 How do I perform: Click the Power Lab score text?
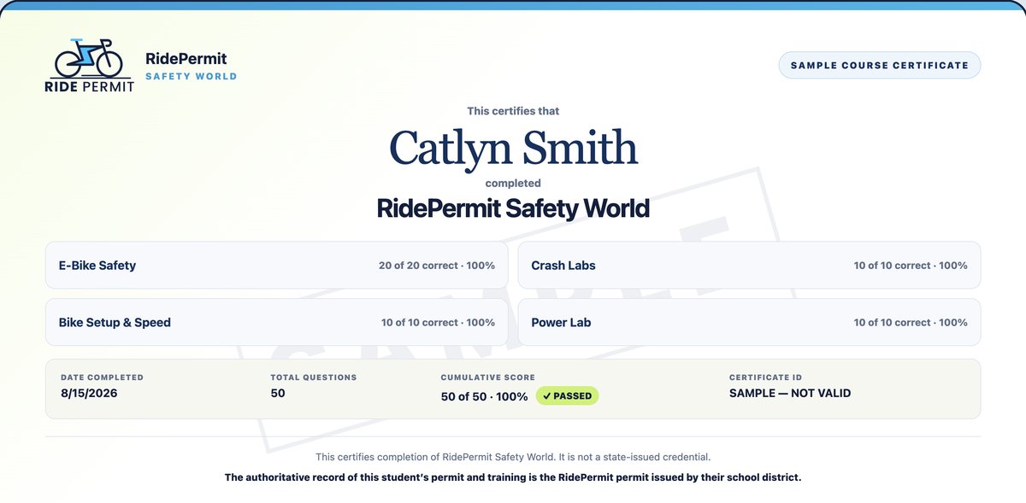point(911,323)
